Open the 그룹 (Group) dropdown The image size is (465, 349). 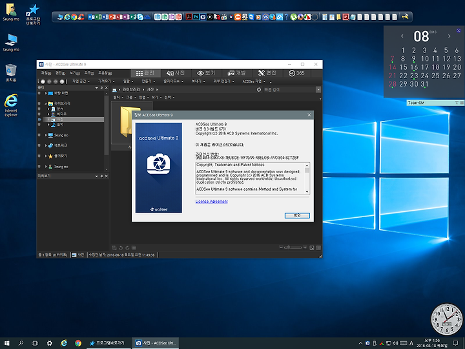(x=130, y=98)
